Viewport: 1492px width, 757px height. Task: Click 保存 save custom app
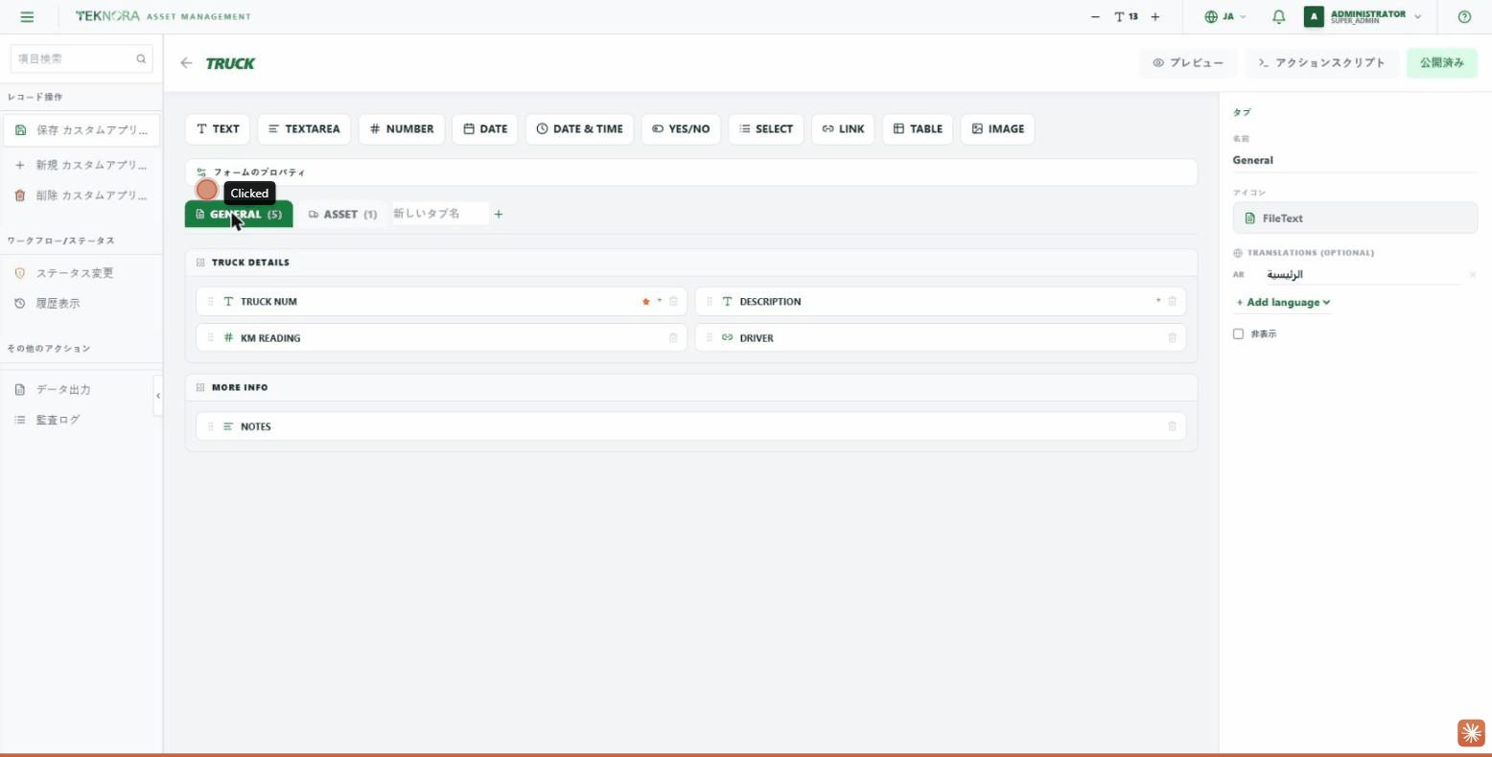[82, 129]
